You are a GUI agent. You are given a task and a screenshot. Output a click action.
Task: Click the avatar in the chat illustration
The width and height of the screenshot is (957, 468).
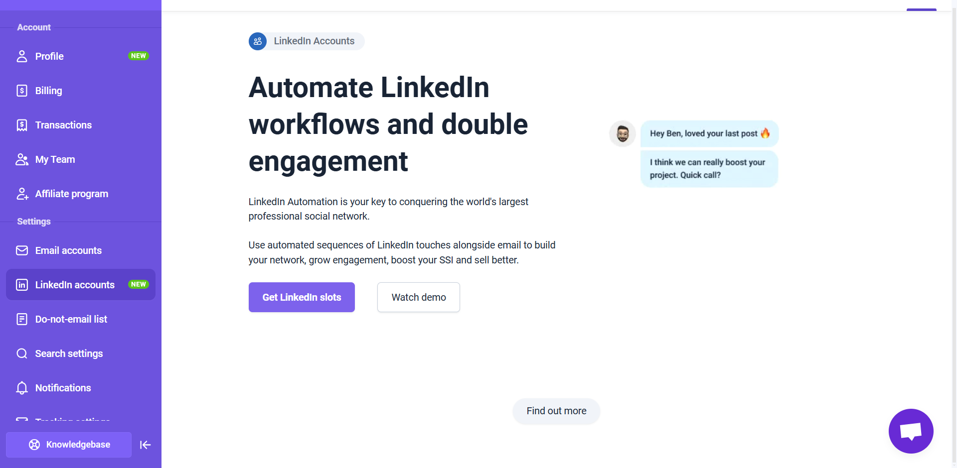(623, 133)
